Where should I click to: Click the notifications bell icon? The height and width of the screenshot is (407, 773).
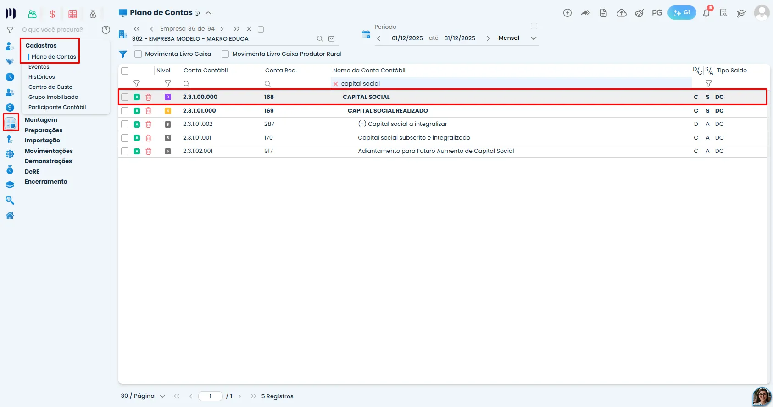tap(706, 13)
